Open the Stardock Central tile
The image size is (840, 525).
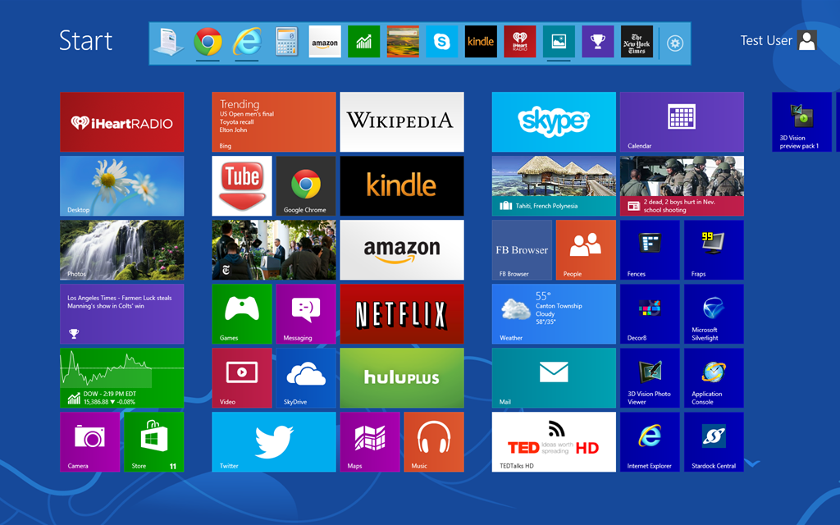(x=714, y=442)
